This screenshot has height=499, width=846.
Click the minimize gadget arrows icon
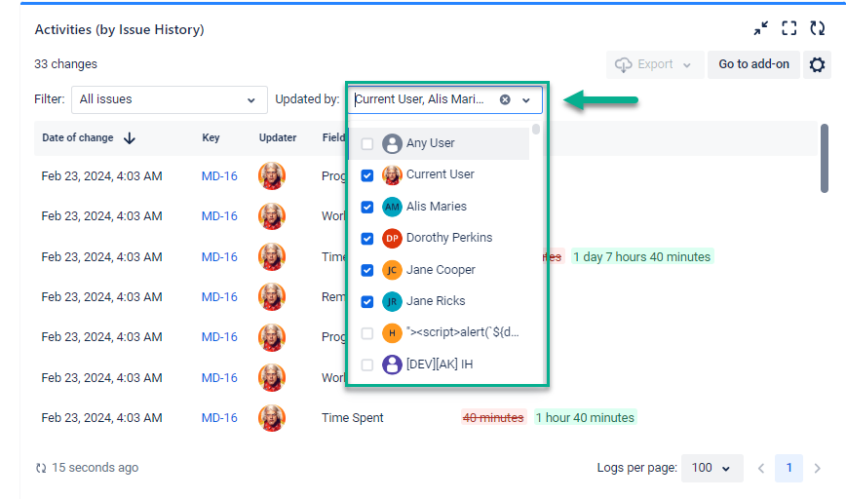click(760, 29)
